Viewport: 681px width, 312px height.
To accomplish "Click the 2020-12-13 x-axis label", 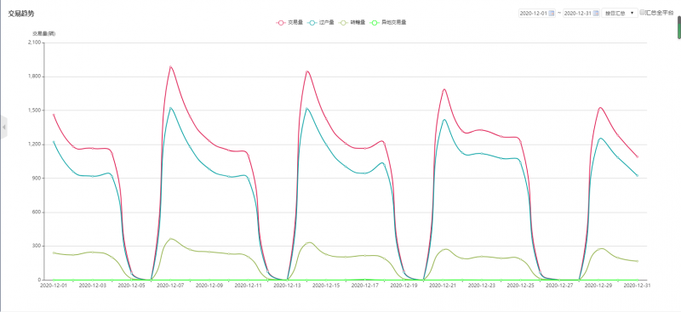I will click(287, 286).
